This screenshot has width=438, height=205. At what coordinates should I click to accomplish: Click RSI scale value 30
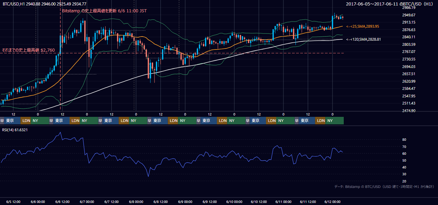(x=404, y=174)
